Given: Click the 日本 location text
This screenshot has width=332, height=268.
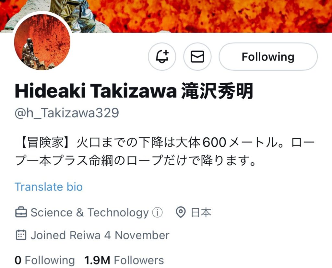Looking at the screenshot, I should [x=201, y=212].
